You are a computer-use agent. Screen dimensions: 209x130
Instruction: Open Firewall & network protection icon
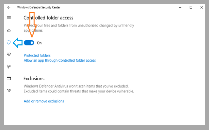[x=9, y=66]
